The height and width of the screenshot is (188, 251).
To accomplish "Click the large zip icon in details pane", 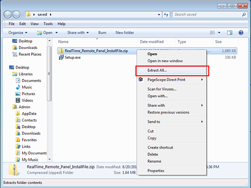I will [14, 170].
